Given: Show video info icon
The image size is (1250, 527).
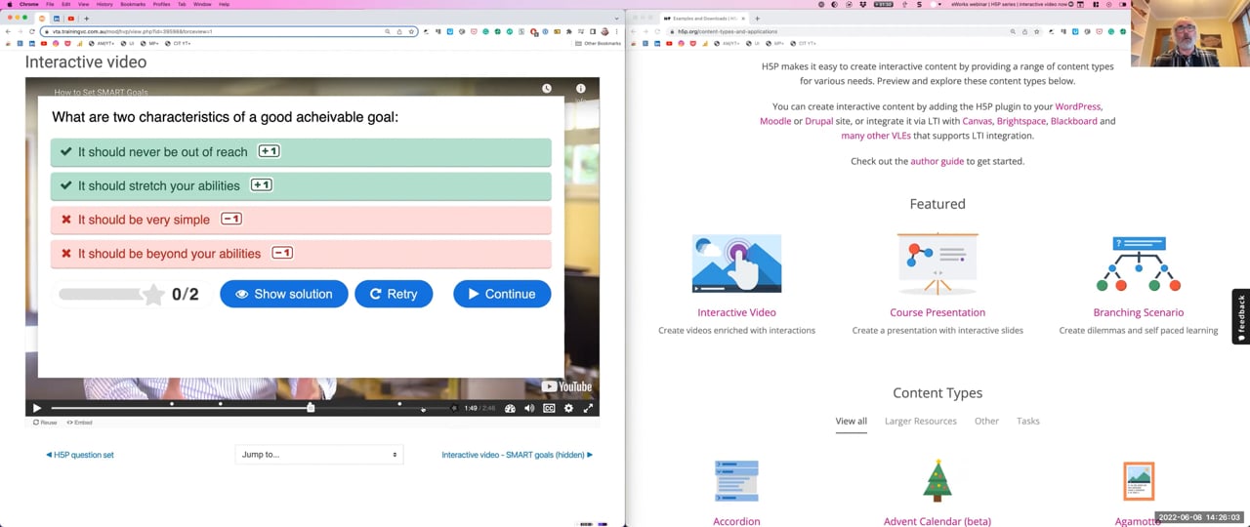Looking at the screenshot, I should click(580, 89).
